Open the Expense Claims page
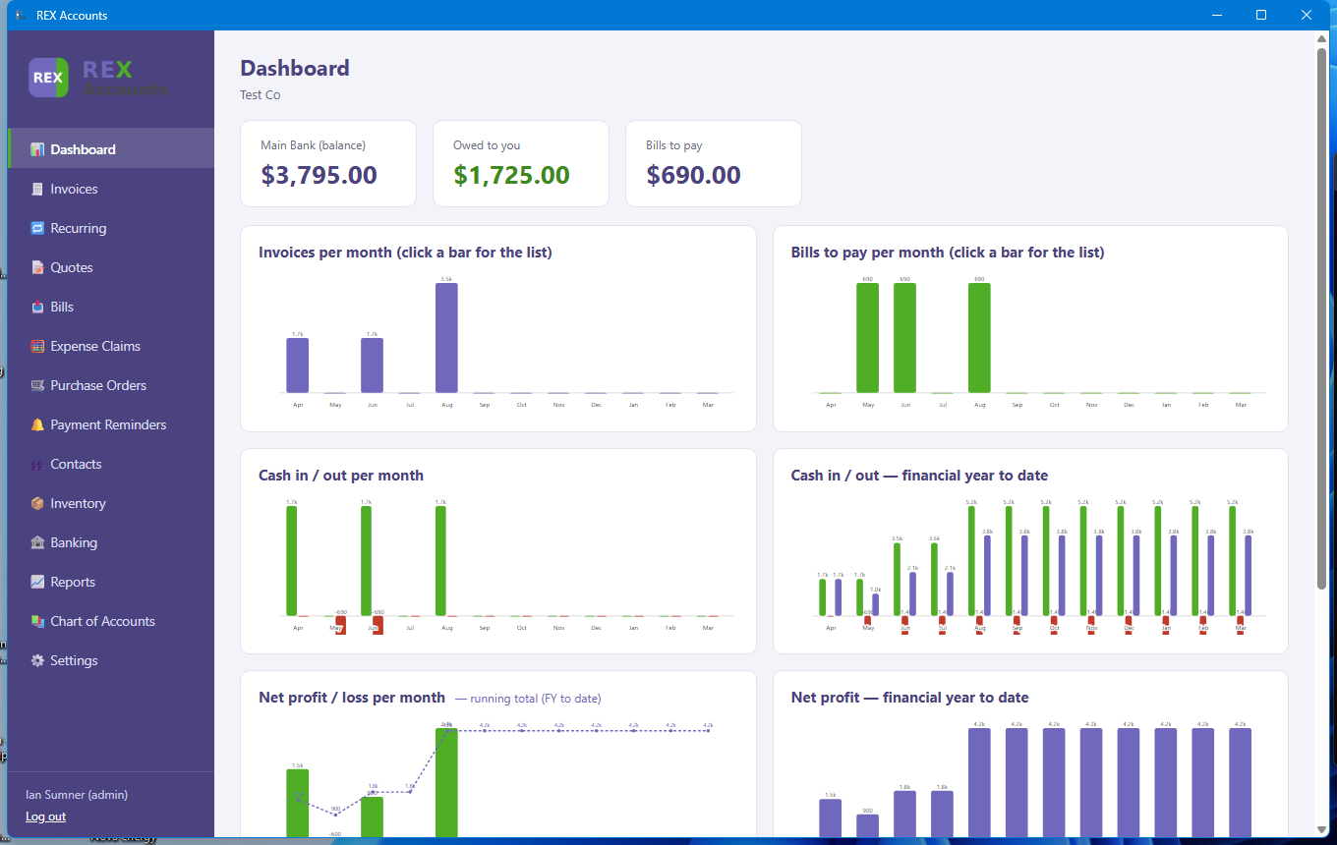Viewport: 1337px width, 845px height. pos(111,346)
